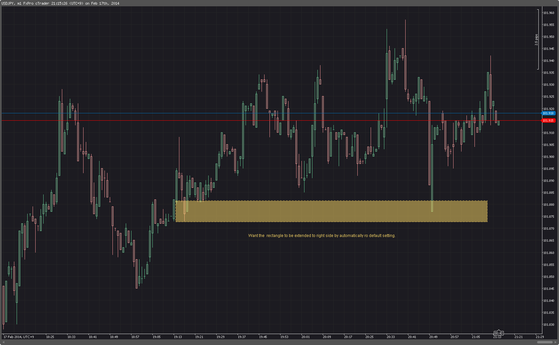559x345 pixels.
Task: Click the 101.885 price axis label
Action: point(549,193)
